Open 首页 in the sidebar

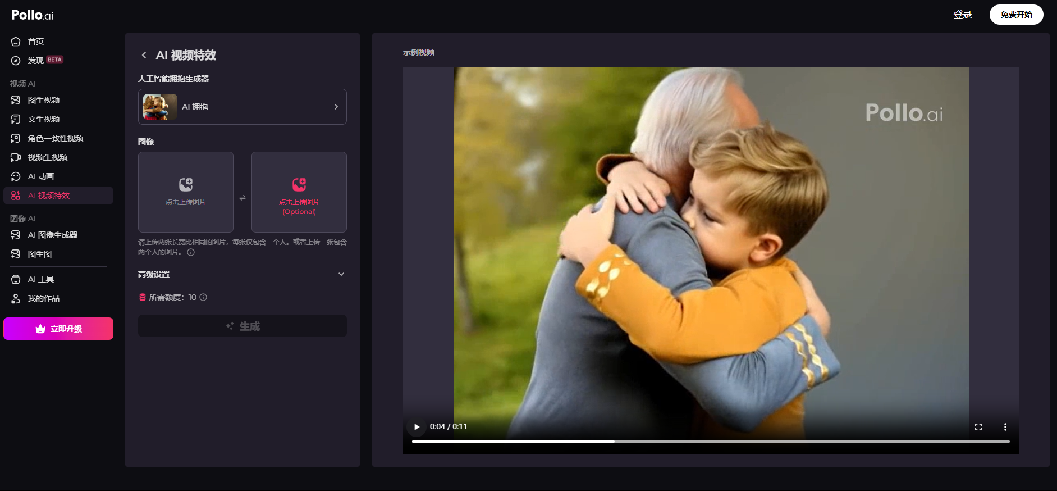(36, 42)
